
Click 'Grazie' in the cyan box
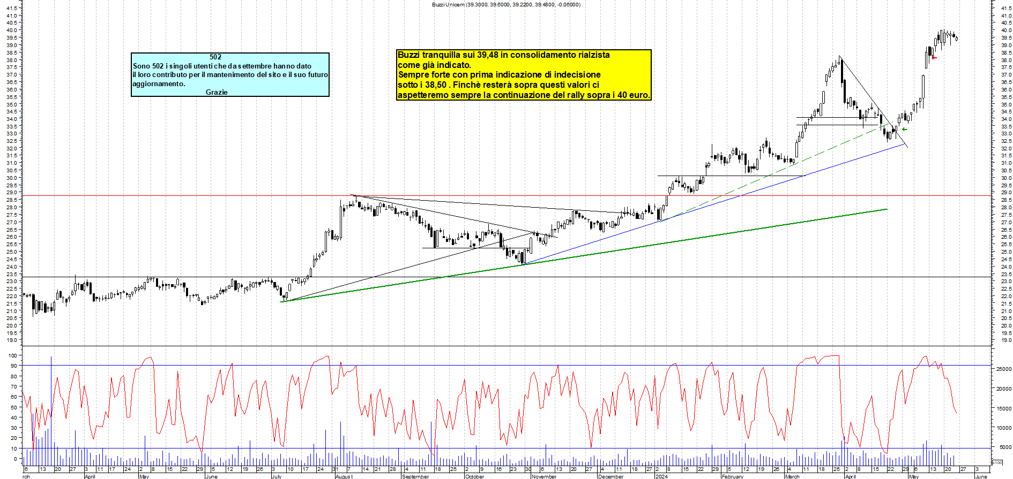pos(217,92)
